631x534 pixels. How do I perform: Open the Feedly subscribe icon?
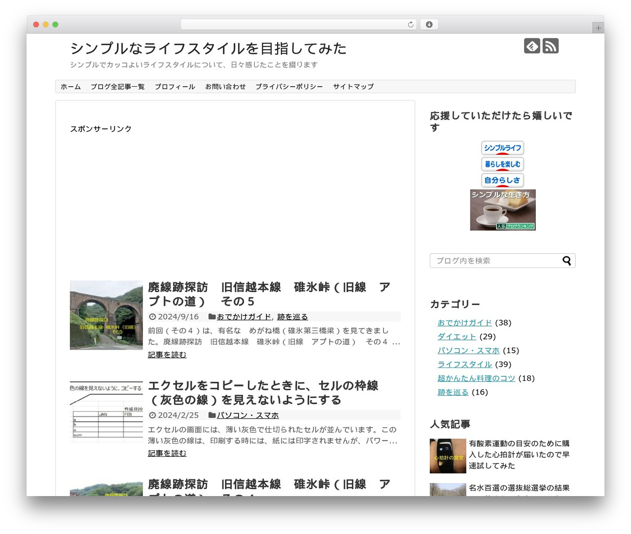point(532,46)
